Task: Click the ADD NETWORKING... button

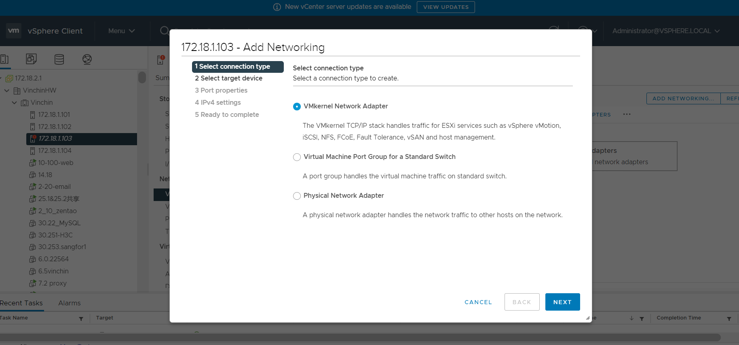Action: pyautogui.click(x=683, y=98)
